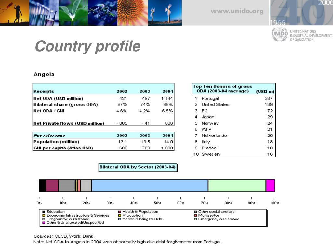The image size is (333, 249).
Task: Select the 'Country profile' slide title
Action: pos(88,46)
